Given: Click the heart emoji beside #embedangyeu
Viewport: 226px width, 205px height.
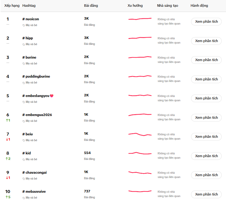Looking at the screenshot, I should tap(52, 96).
